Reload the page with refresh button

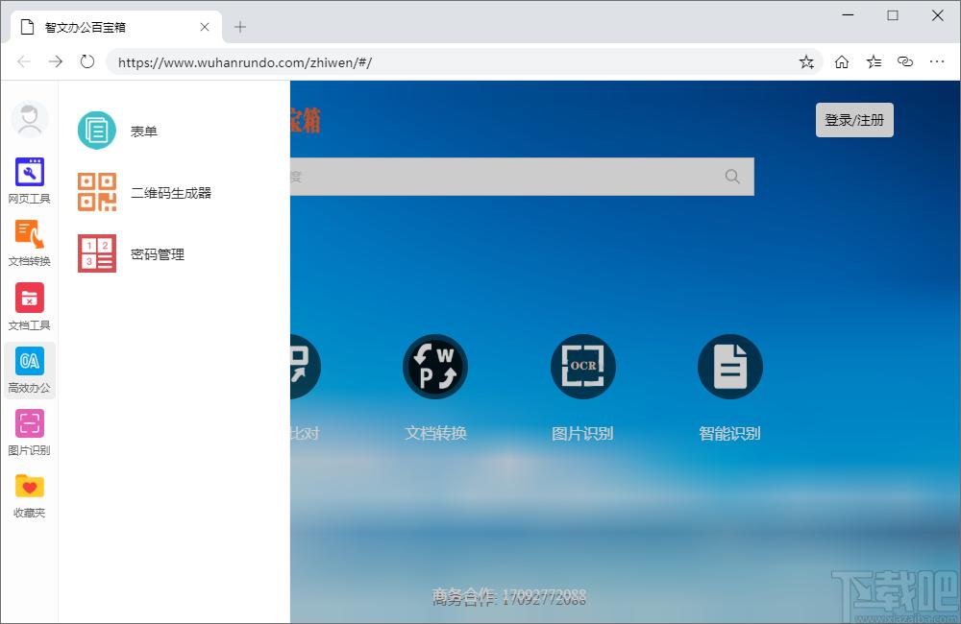[87, 61]
